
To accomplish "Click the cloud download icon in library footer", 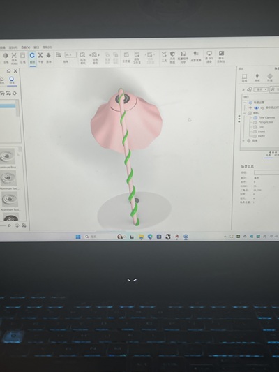I will (x=17, y=225).
